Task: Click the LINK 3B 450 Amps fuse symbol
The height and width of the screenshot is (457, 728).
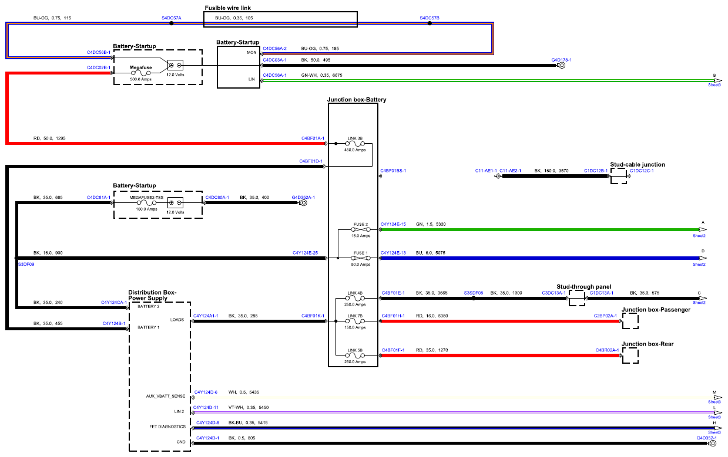Action: coord(355,144)
